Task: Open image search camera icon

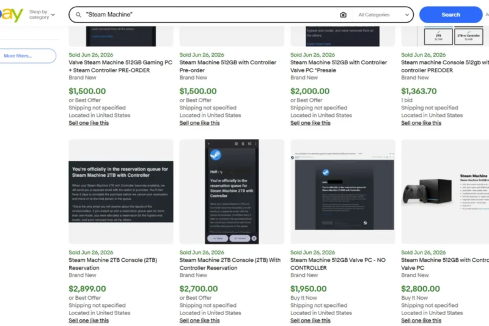Action: 343,15
